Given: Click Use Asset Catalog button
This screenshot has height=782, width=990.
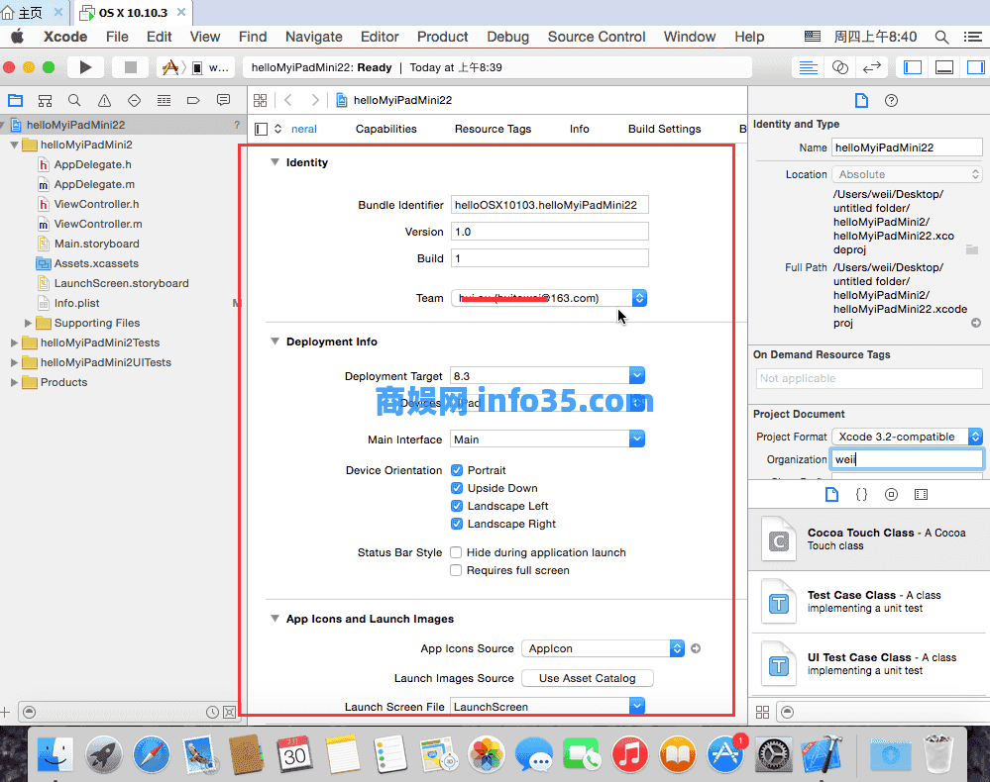Looking at the screenshot, I should pyautogui.click(x=588, y=678).
